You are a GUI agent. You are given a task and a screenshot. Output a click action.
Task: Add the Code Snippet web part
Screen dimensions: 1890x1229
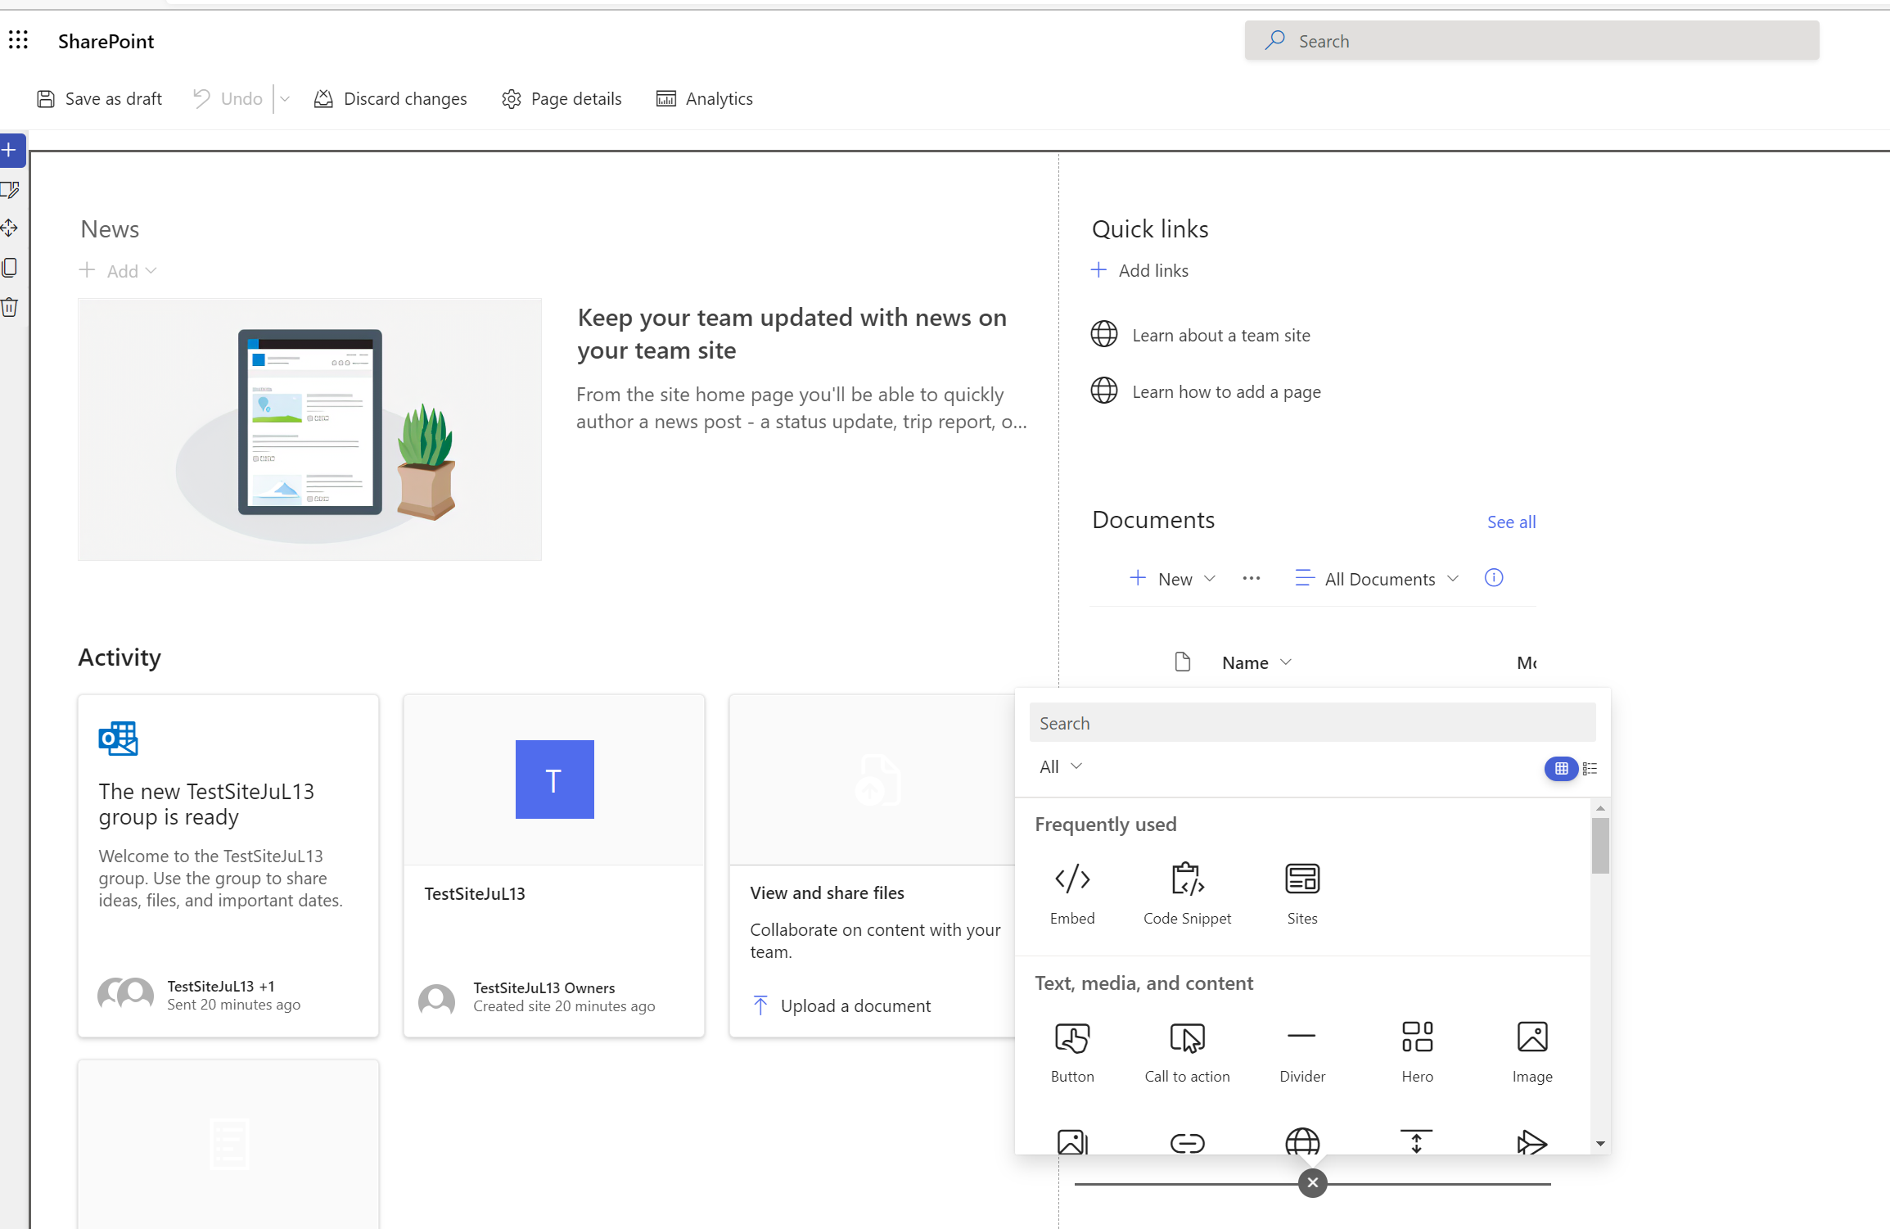1187,892
